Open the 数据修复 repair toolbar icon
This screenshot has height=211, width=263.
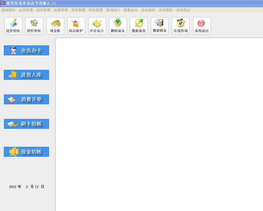pyautogui.click(x=160, y=26)
